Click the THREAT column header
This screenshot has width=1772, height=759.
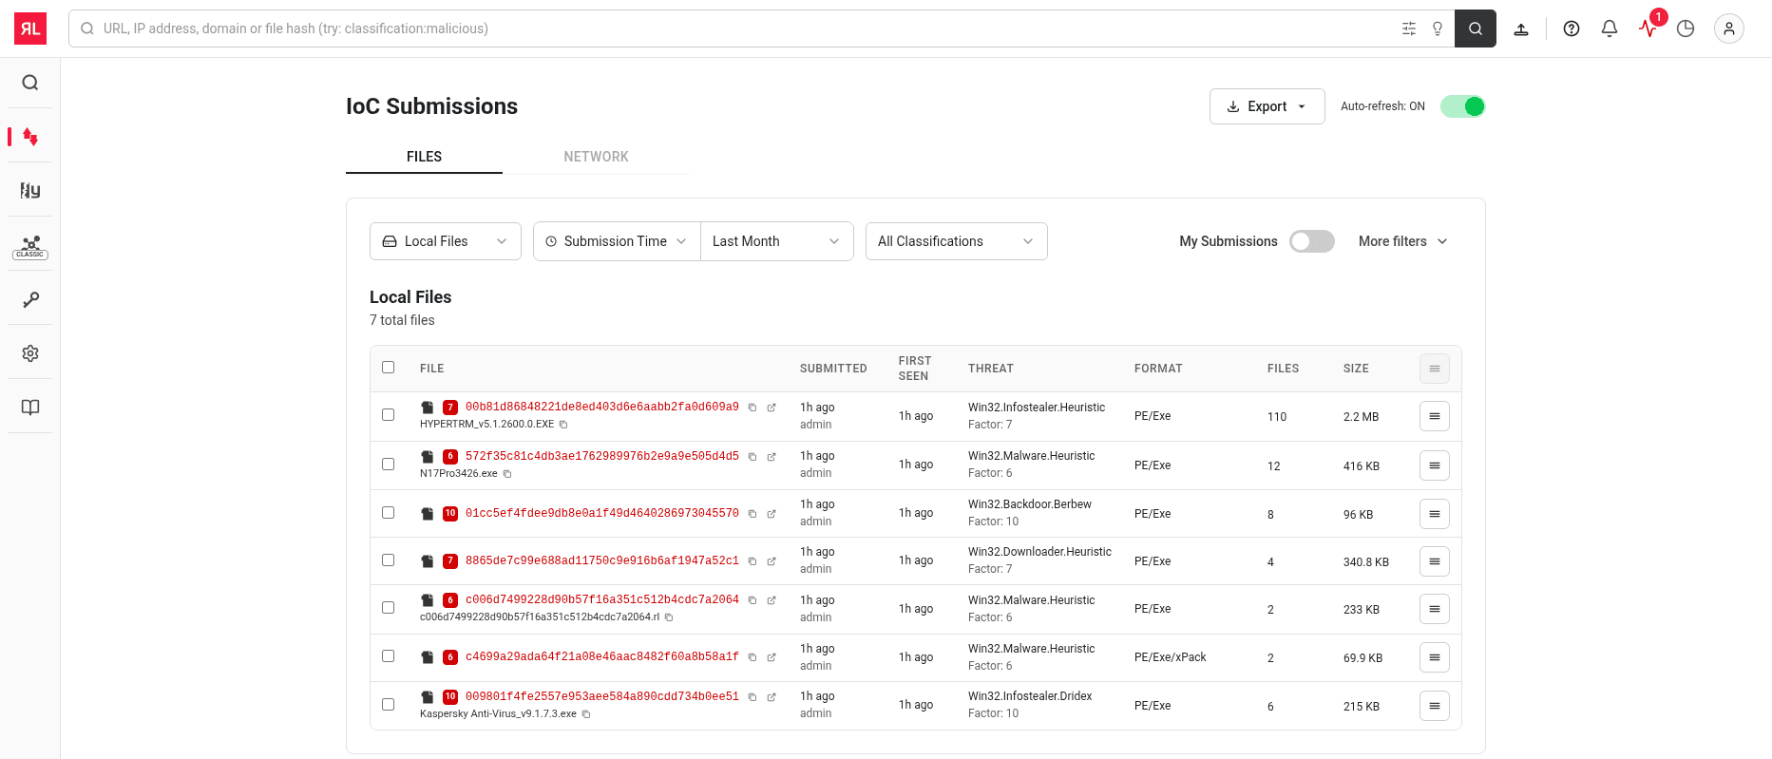point(991,369)
